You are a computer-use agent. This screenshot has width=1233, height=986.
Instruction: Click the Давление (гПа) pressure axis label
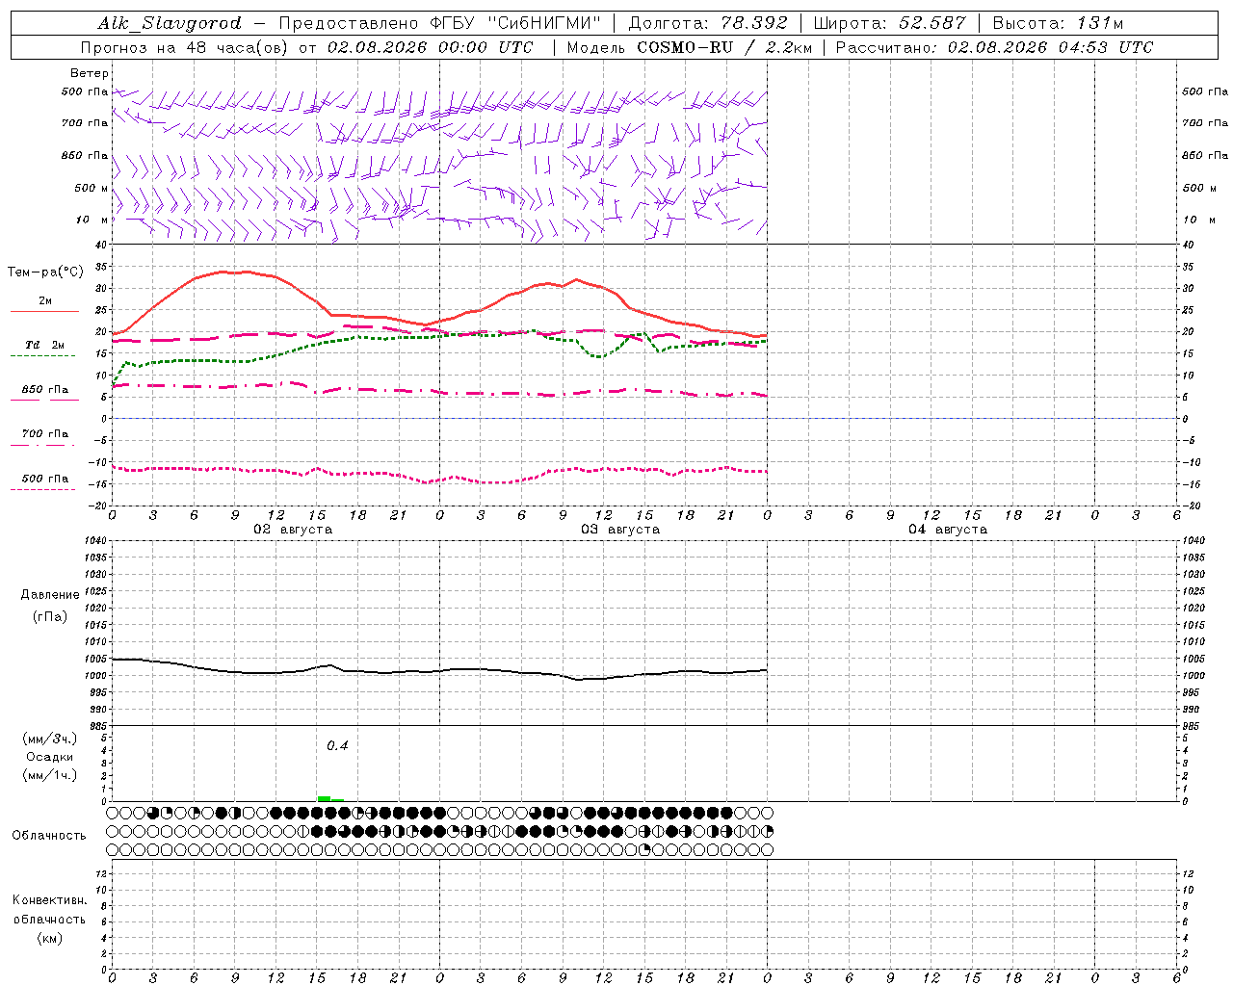point(50,606)
